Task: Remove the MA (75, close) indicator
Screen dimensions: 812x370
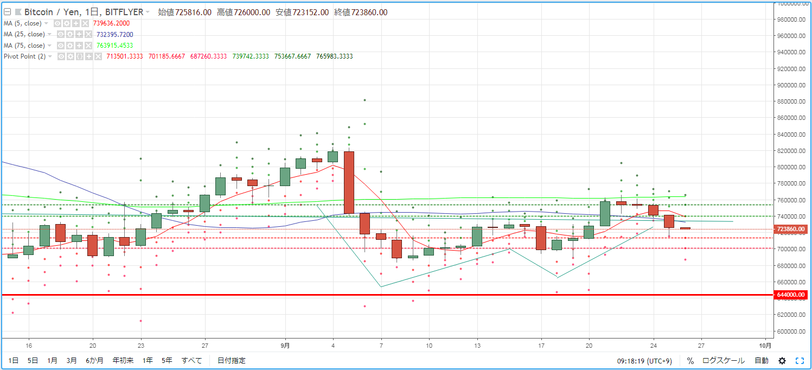Action: [x=88, y=46]
